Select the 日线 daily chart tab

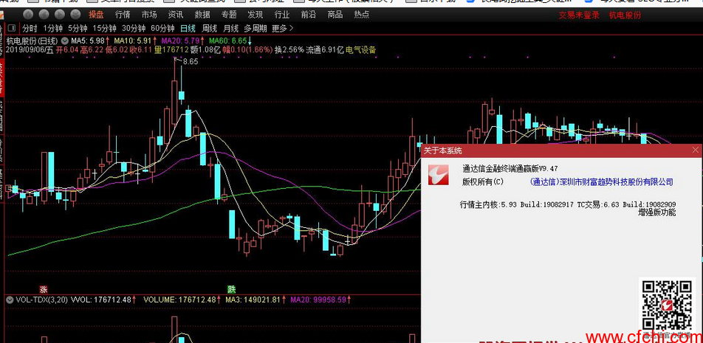point(188,29)
